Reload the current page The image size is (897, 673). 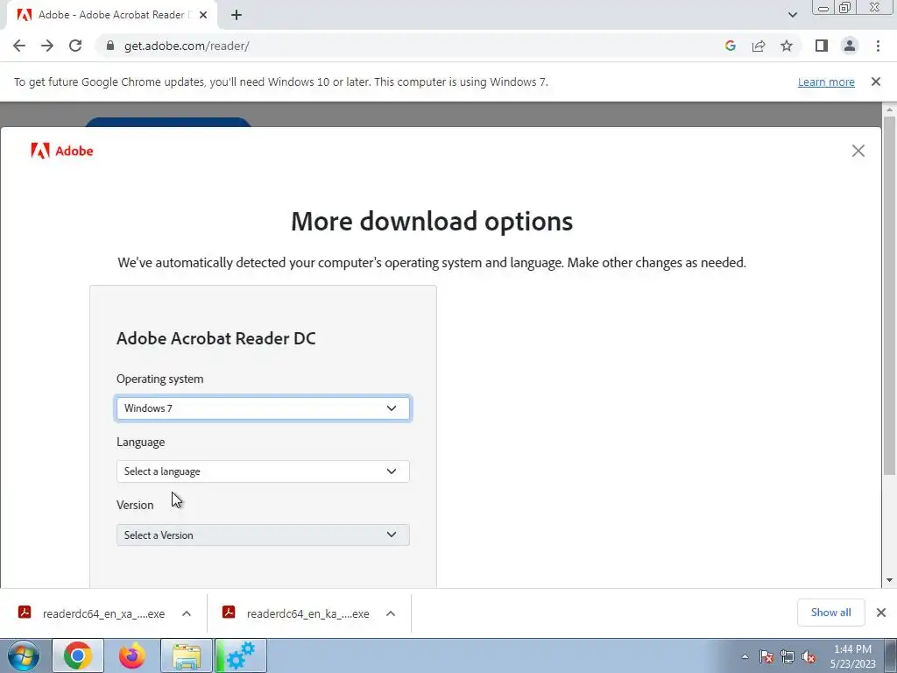(x=75, y=46)
